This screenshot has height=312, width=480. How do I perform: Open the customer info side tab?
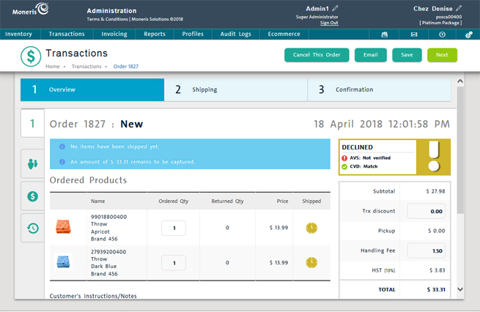(32, 164)
